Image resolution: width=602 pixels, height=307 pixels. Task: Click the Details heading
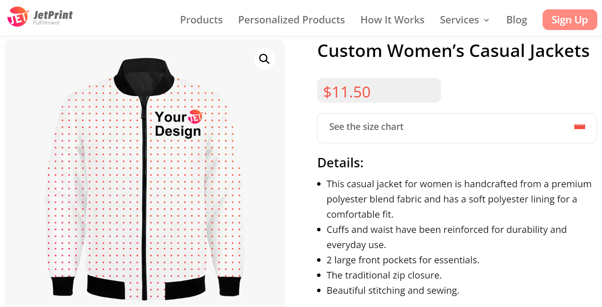[x=340, y=163]
